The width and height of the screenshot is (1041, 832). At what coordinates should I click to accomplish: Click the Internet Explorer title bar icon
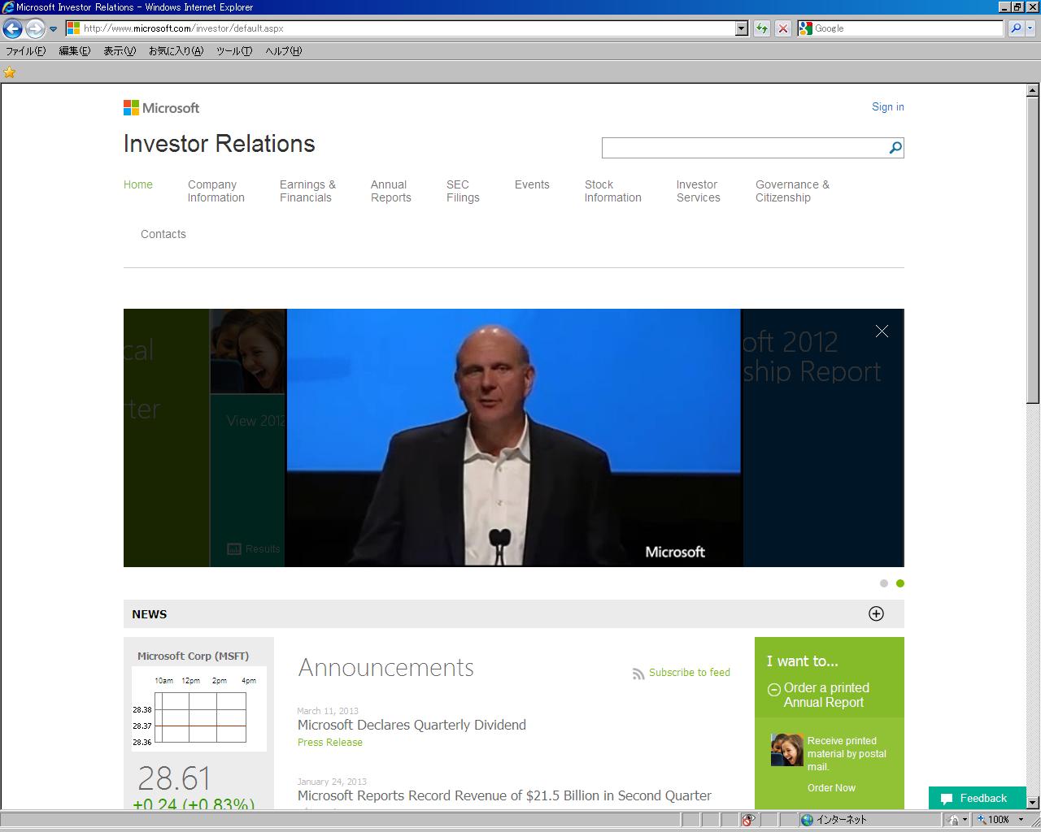pyautogui.click(x=8, y=7)
